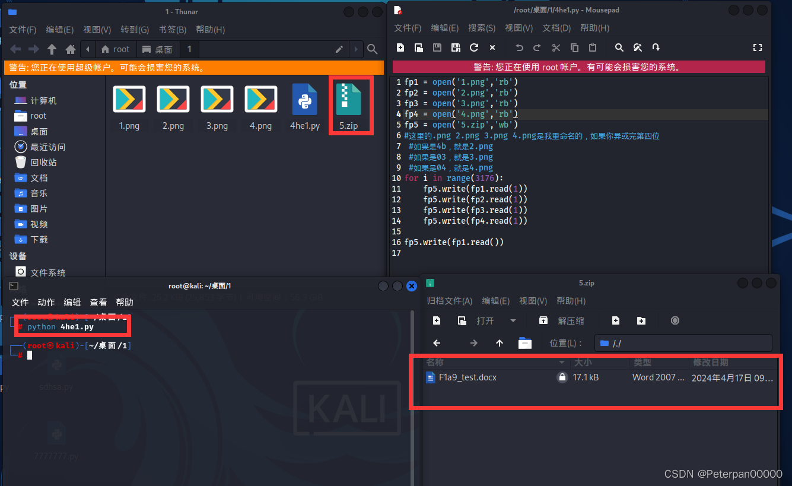This screenshot has height=486, width=792.
Task: Click Thunar search magnifier icon
Action: (372, 49)
